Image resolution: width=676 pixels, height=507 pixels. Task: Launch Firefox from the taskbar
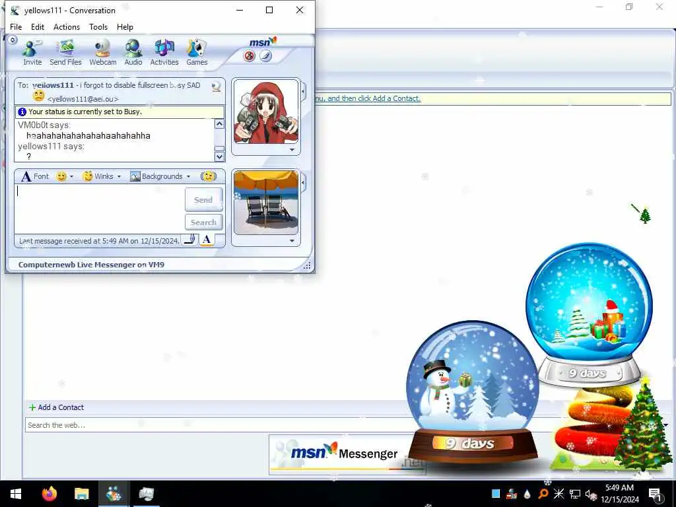50,494
